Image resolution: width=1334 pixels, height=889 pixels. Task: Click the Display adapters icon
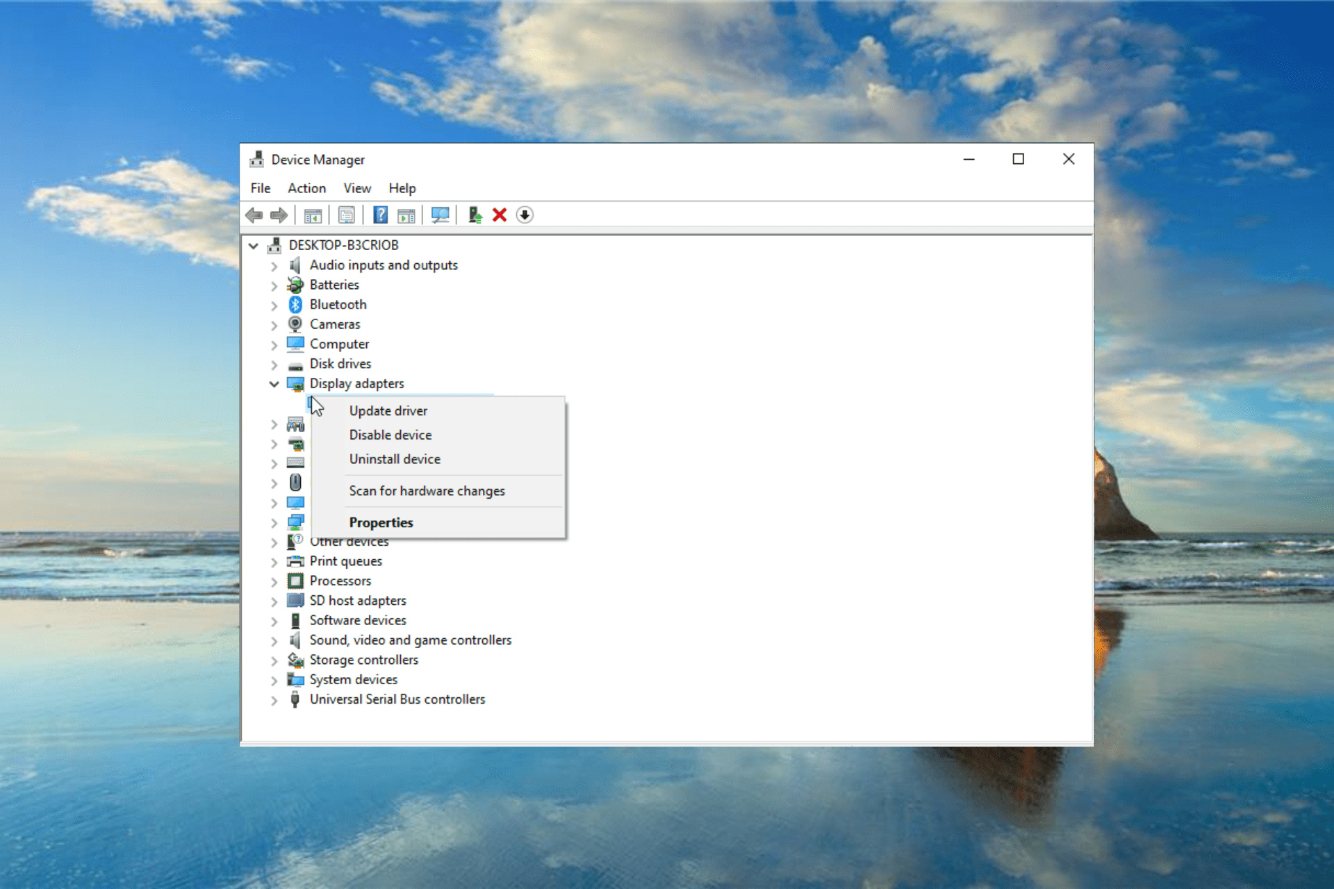pos(295,384)
